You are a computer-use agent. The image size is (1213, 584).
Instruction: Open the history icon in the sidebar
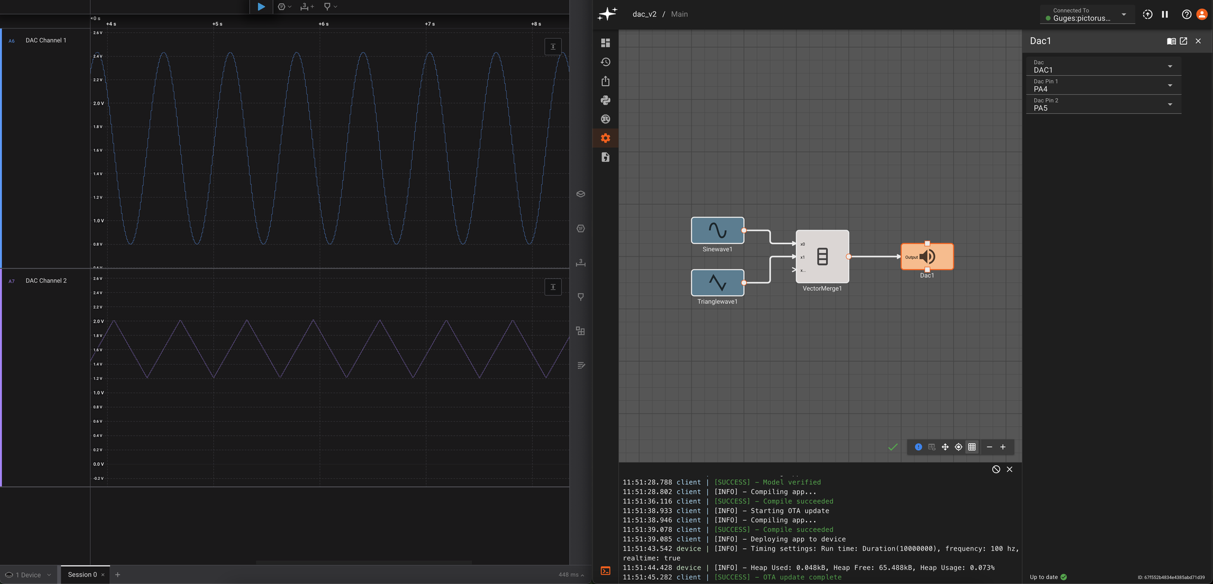click(x=605, y=62)
